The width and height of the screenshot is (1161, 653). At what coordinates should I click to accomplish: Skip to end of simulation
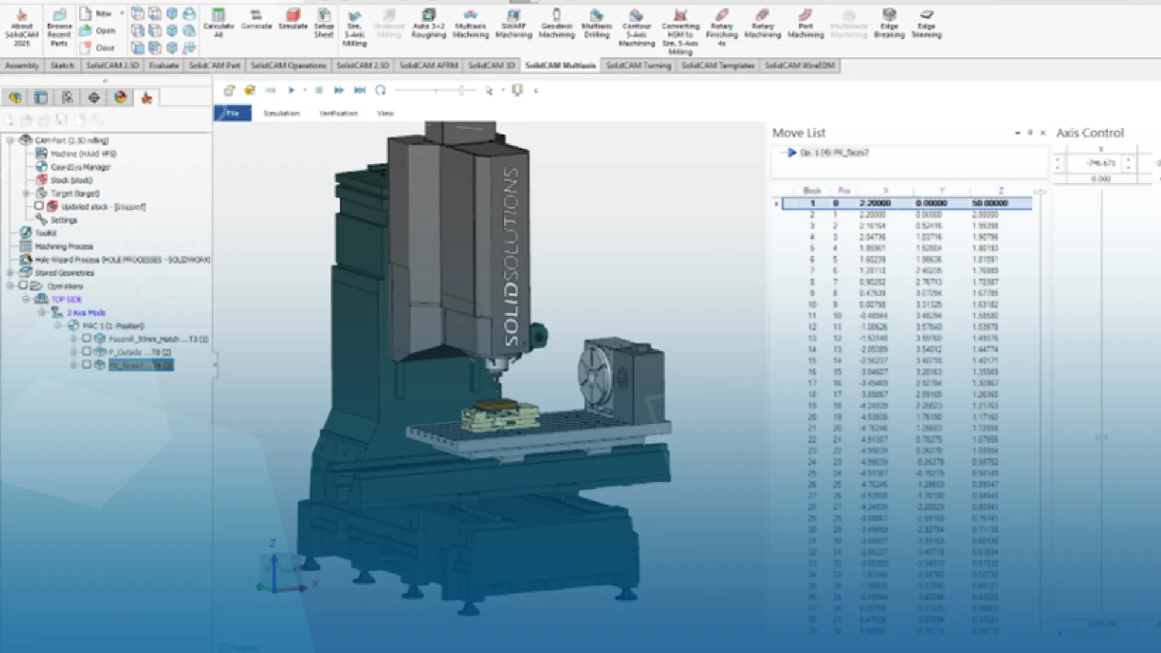click(360, 91)
